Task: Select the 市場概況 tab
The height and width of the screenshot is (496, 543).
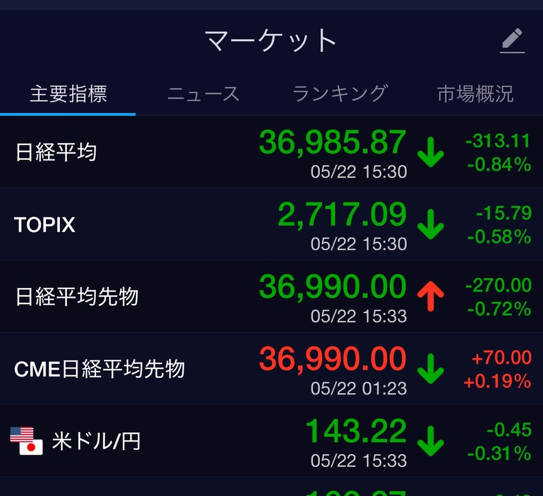Action: tap(475, 94)
